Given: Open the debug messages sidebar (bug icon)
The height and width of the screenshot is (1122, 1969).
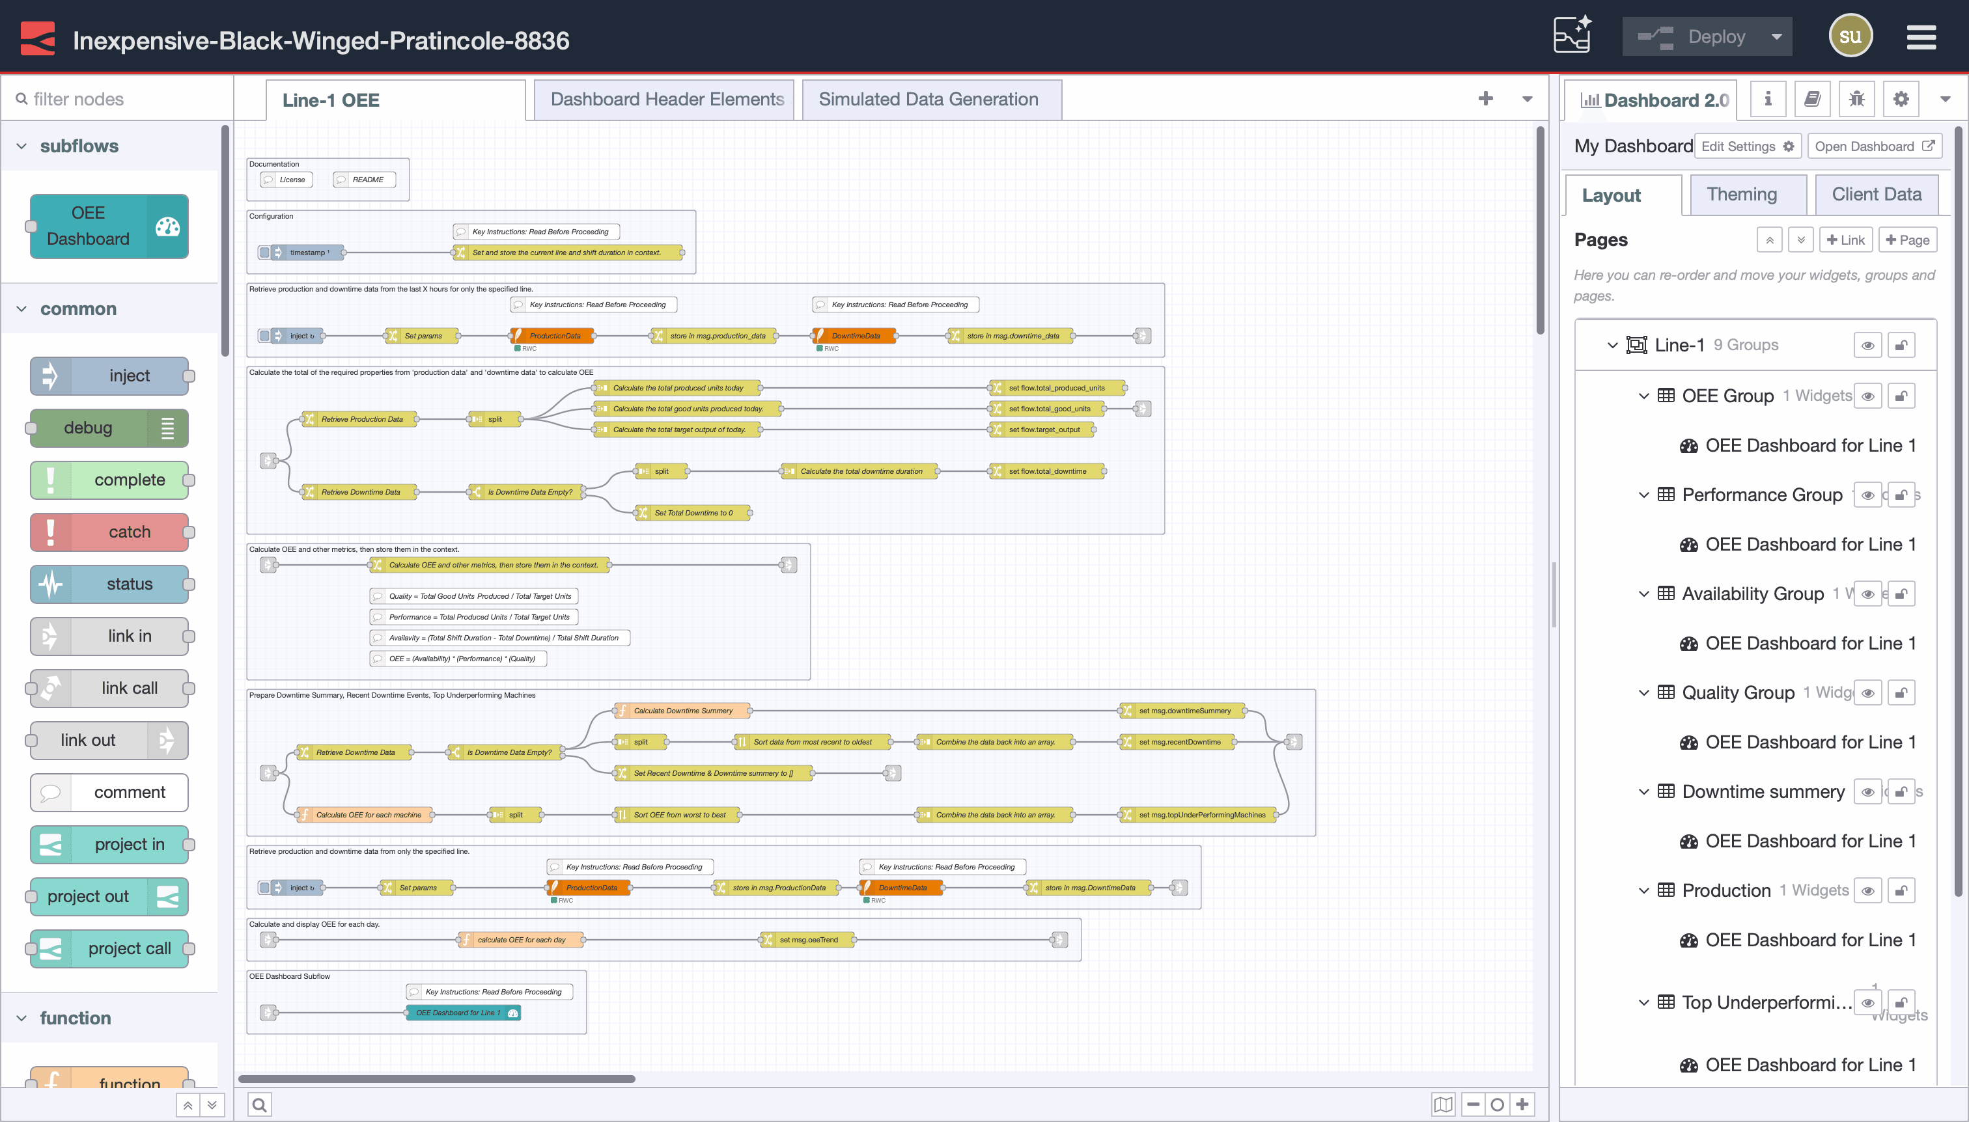Looking at the screenshot, I should (1857, 99).
